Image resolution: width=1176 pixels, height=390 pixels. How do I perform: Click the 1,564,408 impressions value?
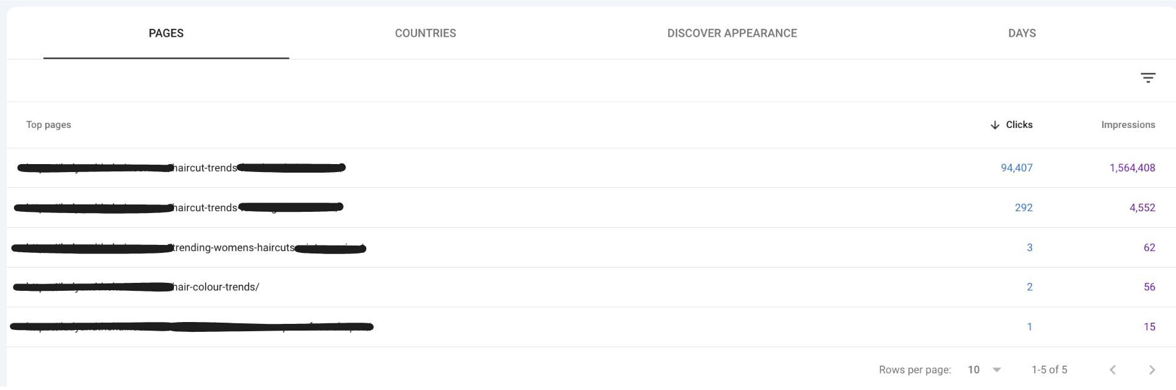click(1132, 168)
